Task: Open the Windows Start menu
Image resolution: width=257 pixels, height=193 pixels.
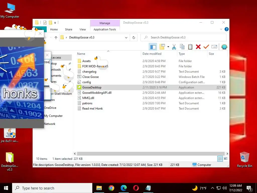Action: tap(6, 188)
